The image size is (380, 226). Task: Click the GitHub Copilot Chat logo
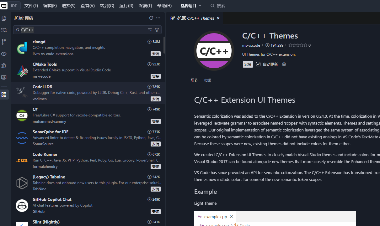click(22, 206)
